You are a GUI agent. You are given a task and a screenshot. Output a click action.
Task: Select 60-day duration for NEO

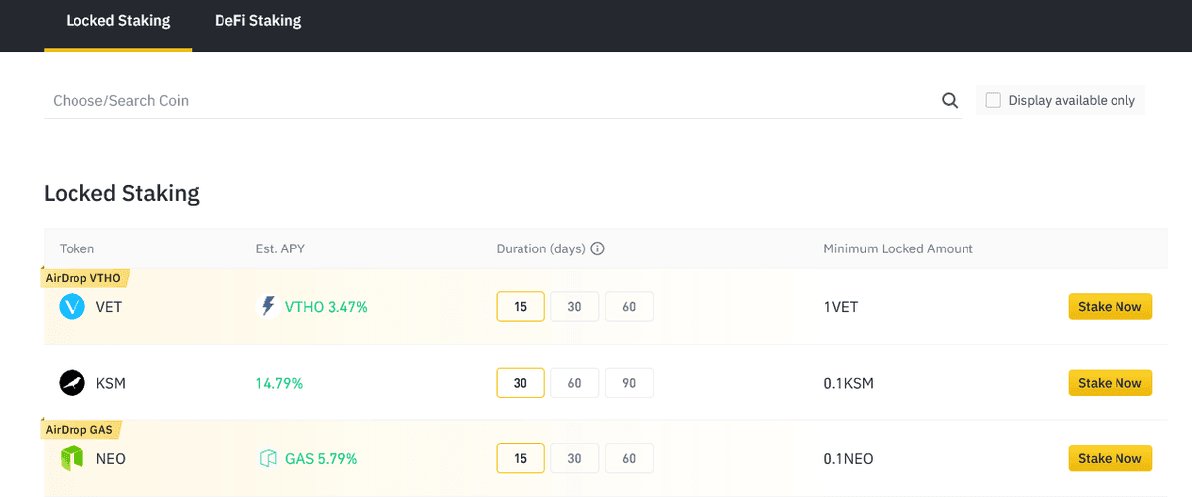pos(629,458)
